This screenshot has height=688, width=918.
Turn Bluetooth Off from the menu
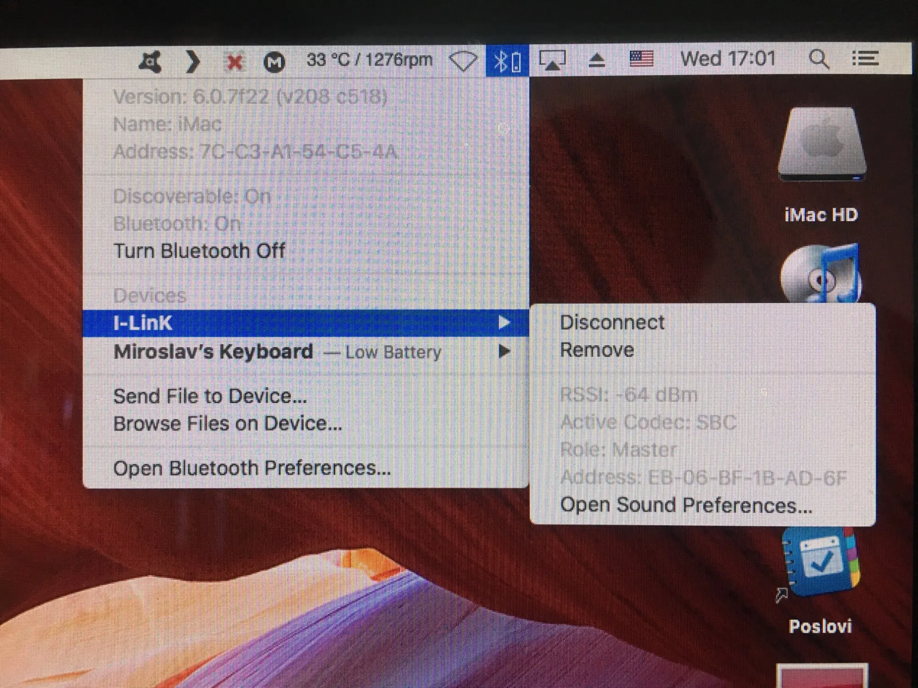199,251
